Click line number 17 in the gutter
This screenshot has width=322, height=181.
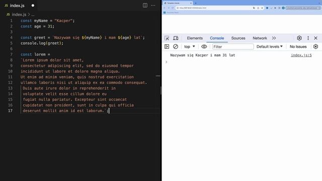tap(10, 111)
